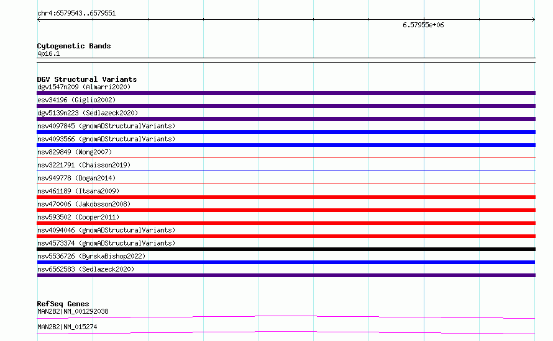The image size is (553, 341).
Task: Open variant nsv829849 (Wong2007) label
Action: (75, 152)
